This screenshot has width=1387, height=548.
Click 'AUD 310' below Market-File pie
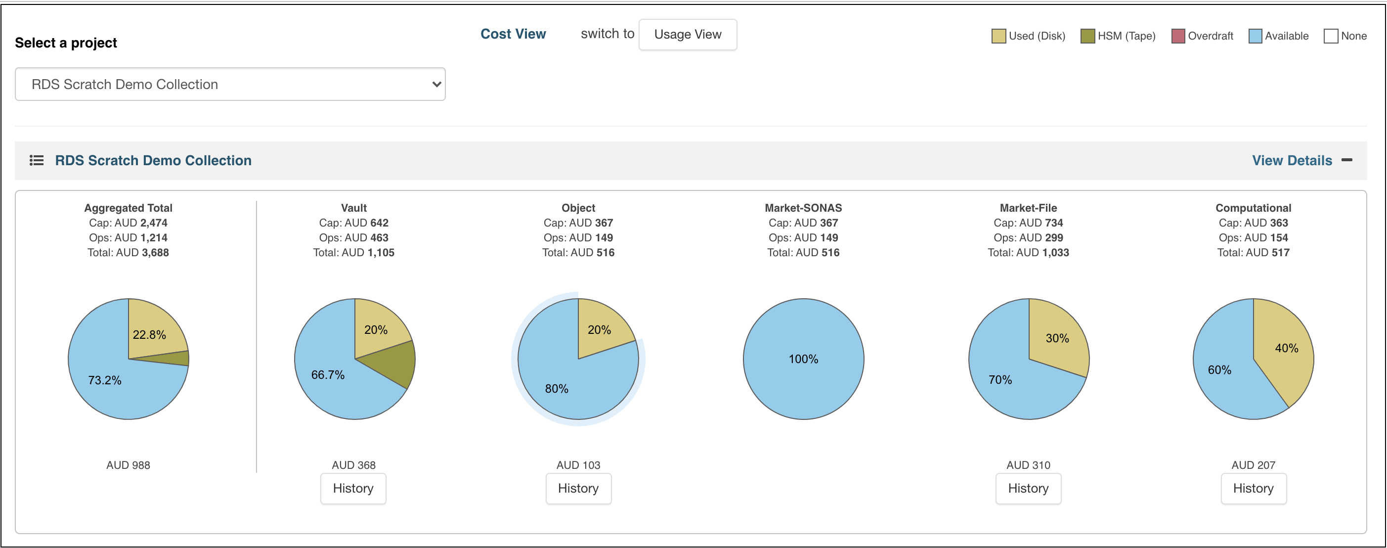pos(1029,465)
